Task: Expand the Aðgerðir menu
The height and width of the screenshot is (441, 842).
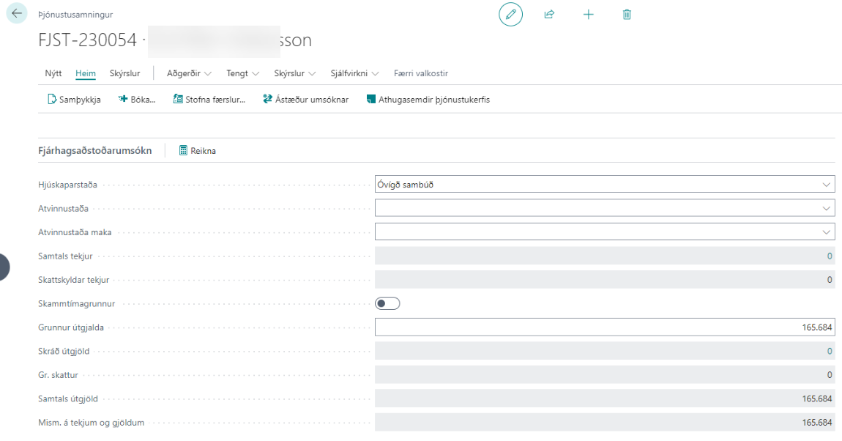Action: 189,73
